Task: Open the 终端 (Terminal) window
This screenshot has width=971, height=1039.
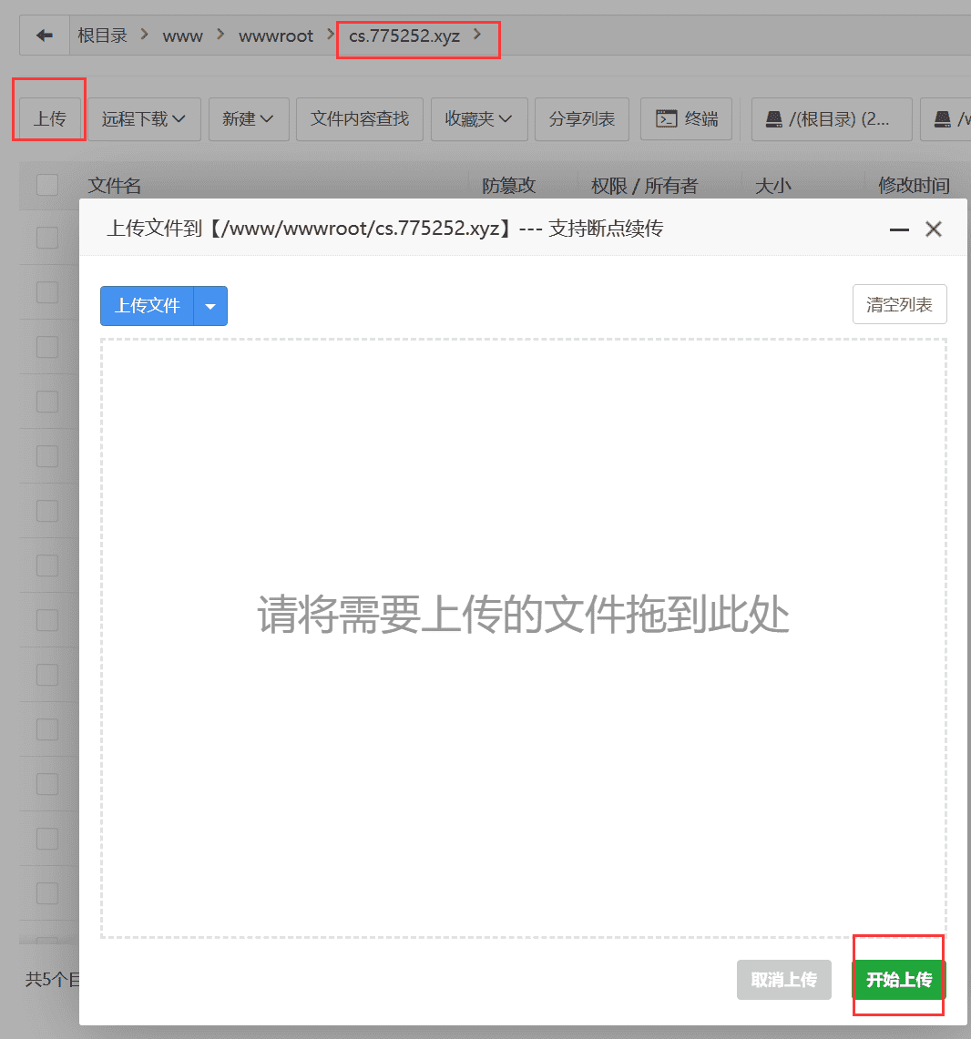Action: [686, 119]
